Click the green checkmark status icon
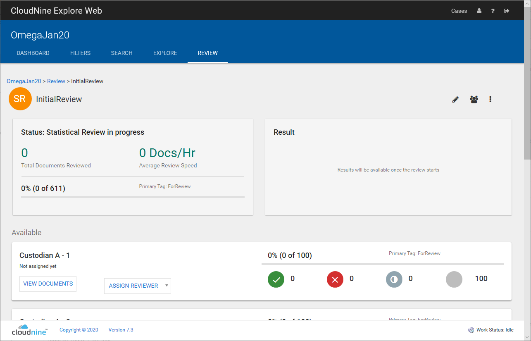The width and height of the screenshot is (531, 341). point(276,279)
